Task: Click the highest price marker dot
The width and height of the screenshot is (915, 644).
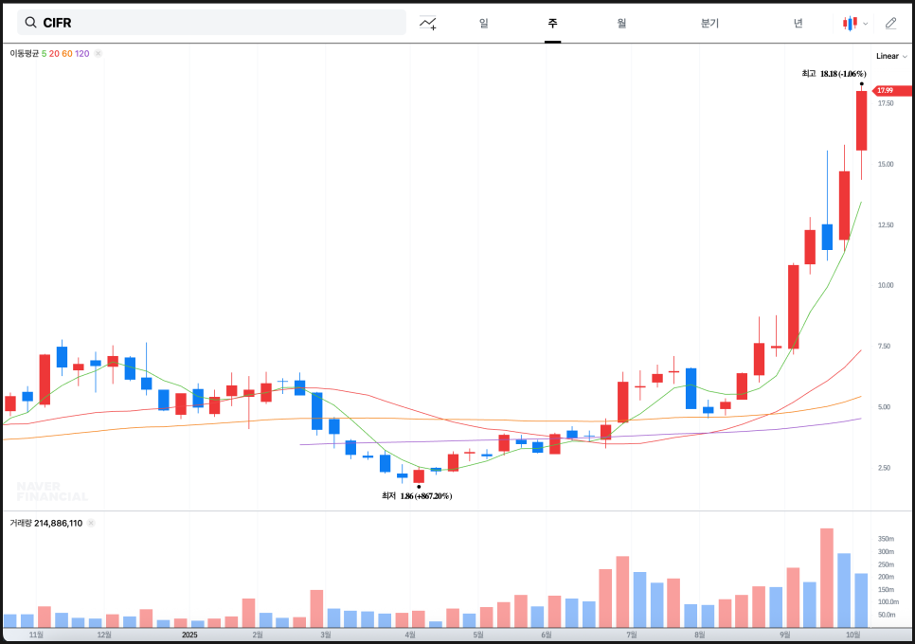Action: tap(861, 84)
